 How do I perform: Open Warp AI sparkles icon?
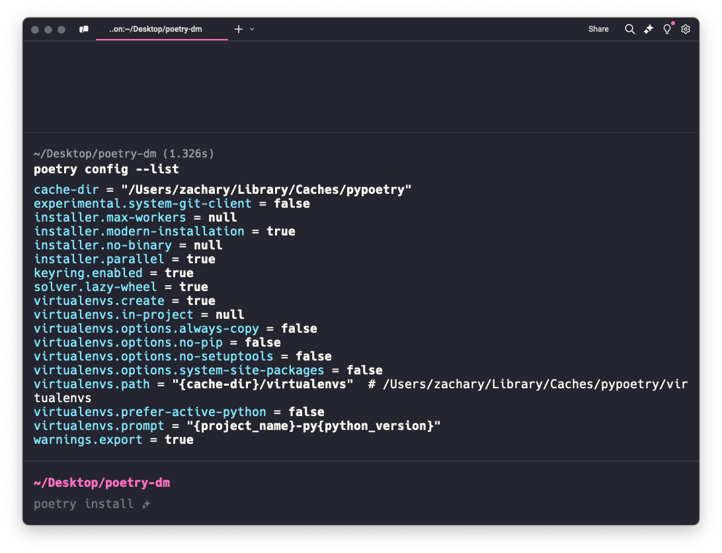(649, 29)
